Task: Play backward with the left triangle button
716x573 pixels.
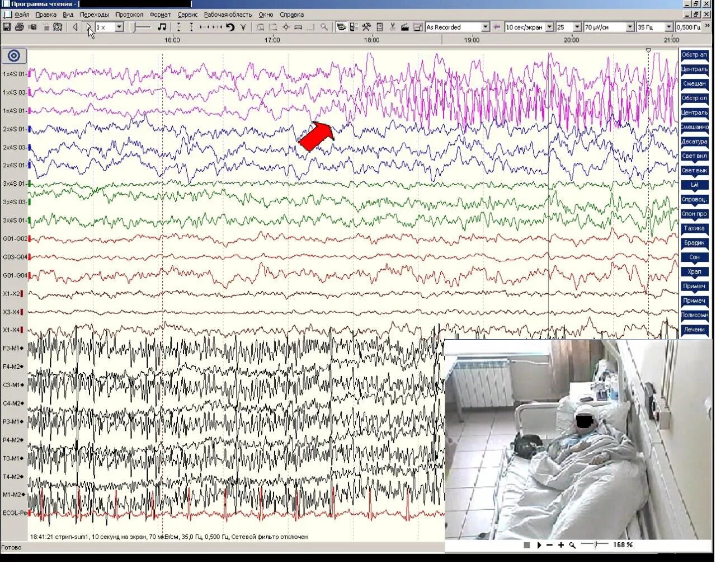Action: pyautogui.click(x=76, y=27)
